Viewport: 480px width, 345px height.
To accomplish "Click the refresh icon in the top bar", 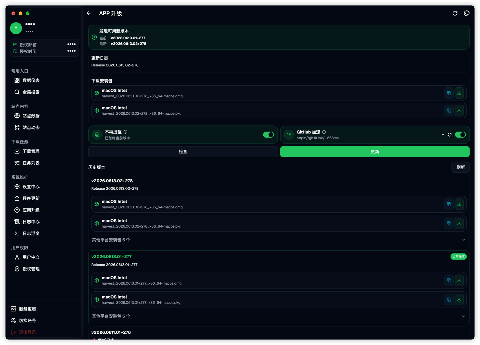I will (455, 13).
